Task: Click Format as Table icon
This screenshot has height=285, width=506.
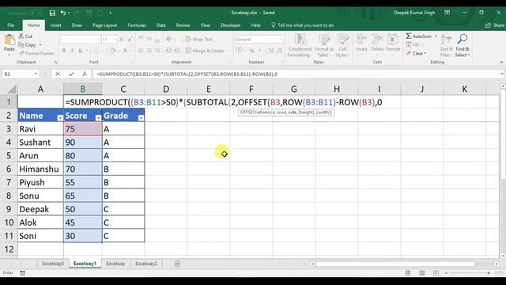Action: point(324,40)
